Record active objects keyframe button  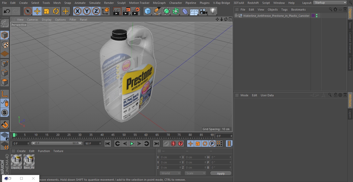166,144
